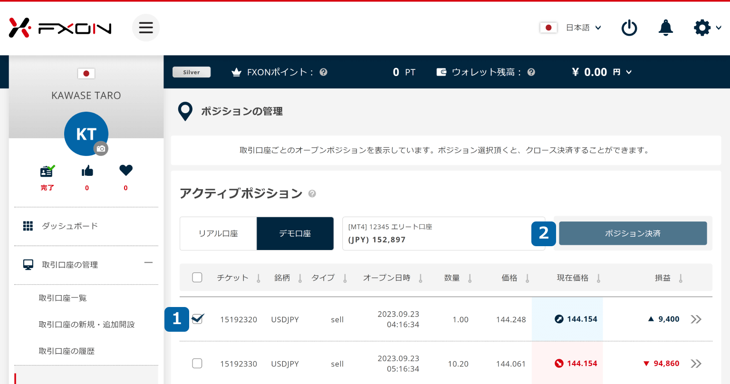Screen dimensions: 730x384
Task: Uncheck the ticket 15192320 checkbox
Action: [197, 319]
